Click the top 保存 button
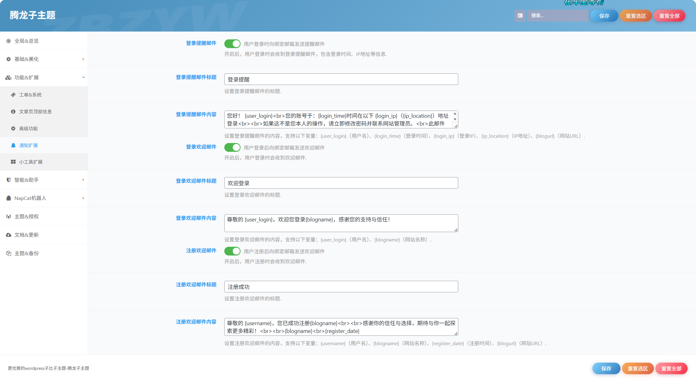This screenshot has width=696, height=382. click(604, 16)
